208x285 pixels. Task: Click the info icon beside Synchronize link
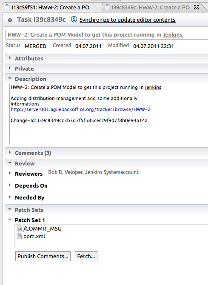(74, 19)
